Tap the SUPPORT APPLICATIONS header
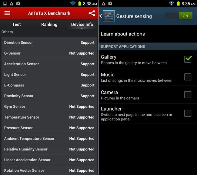 pos(123,47)
